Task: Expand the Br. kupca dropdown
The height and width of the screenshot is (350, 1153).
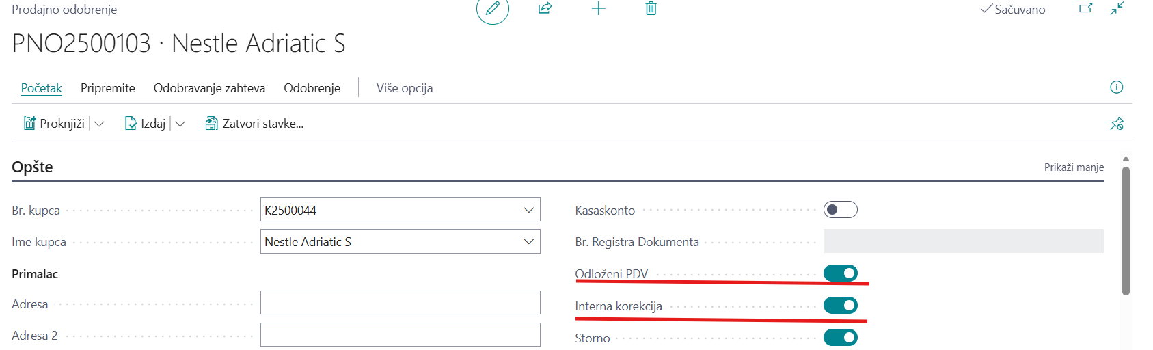Action: 528,210
